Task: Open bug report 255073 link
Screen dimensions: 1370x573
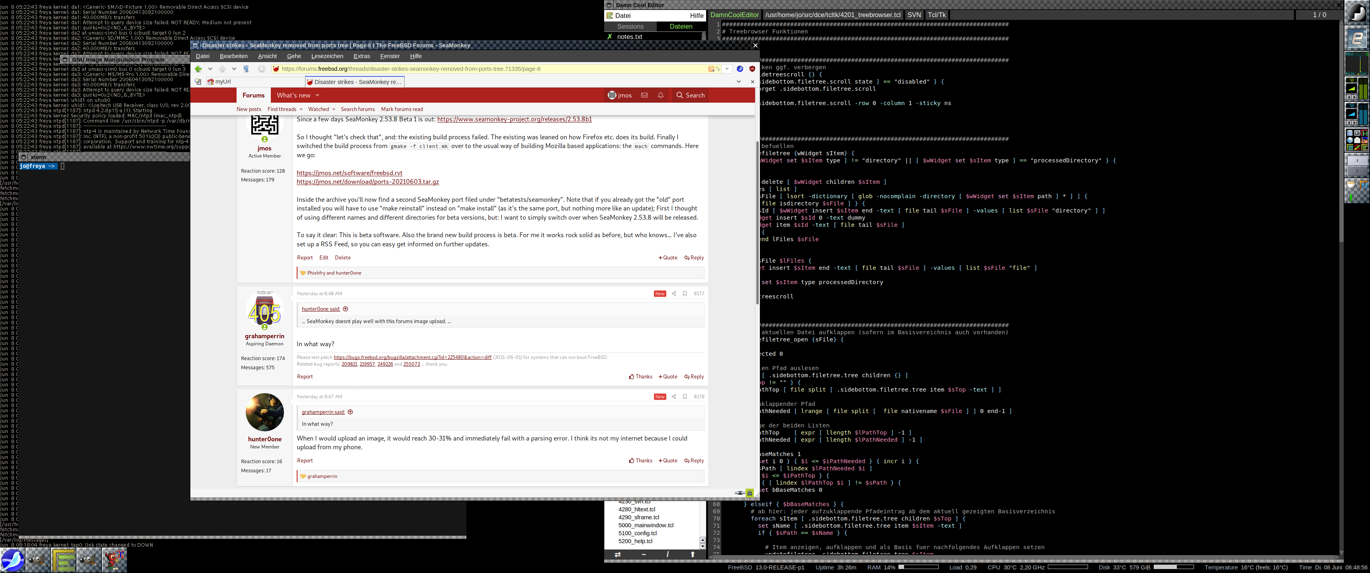Action: coord(411,364)
